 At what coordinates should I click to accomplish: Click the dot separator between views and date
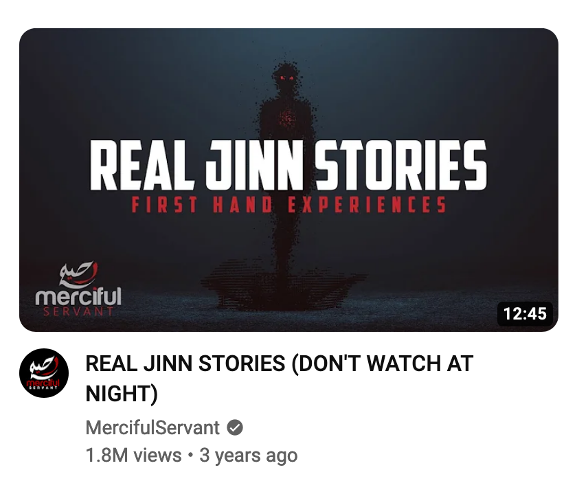coord(190,455)
